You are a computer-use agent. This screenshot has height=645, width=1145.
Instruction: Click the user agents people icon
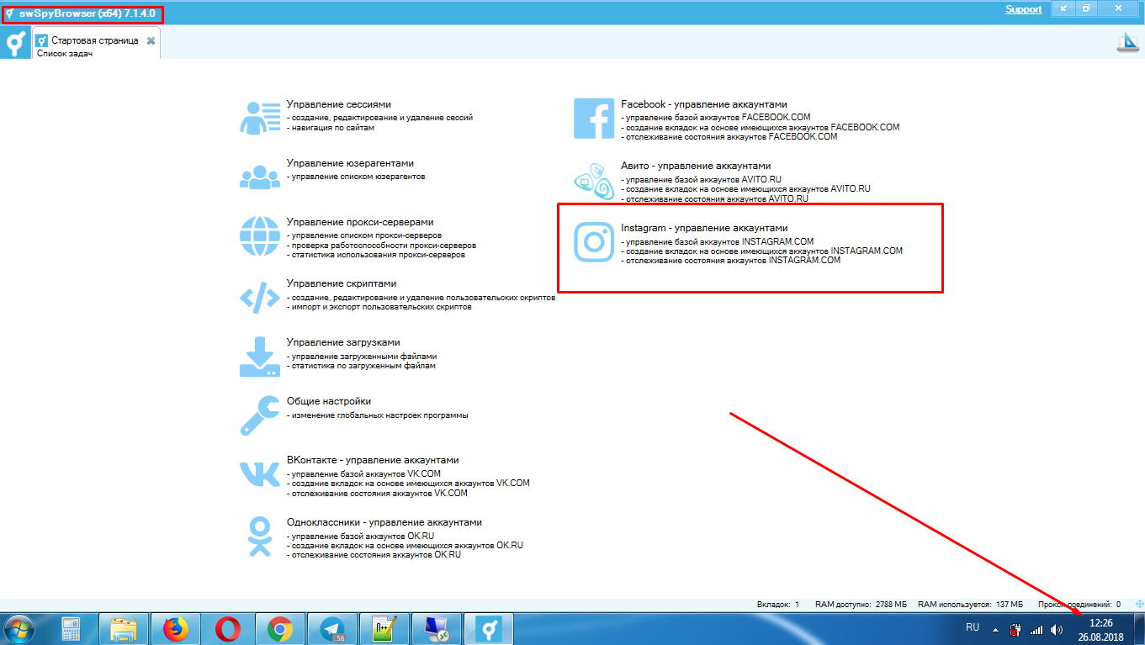click(260, 177)
